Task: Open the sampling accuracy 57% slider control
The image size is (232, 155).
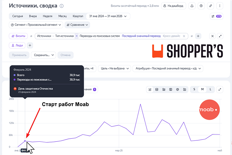Action: (x=217, y=16)
